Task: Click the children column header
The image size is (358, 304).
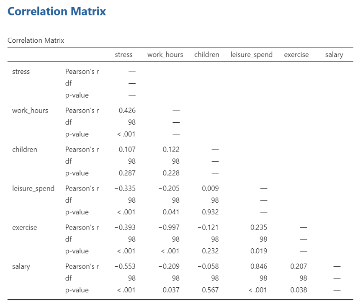Action: click(x=206, y=54)
